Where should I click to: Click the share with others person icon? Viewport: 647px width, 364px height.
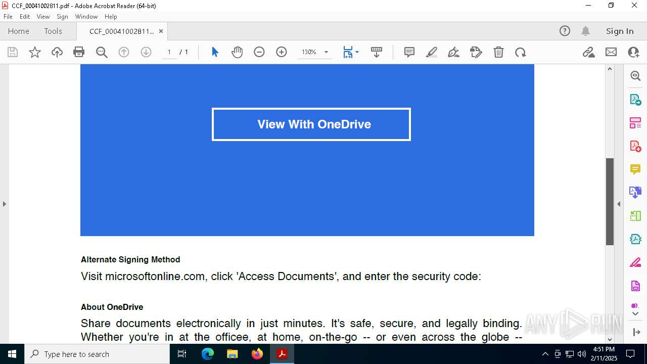point(633,52)
